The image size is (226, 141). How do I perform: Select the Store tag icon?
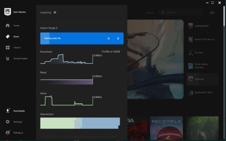tap(8, 37)
